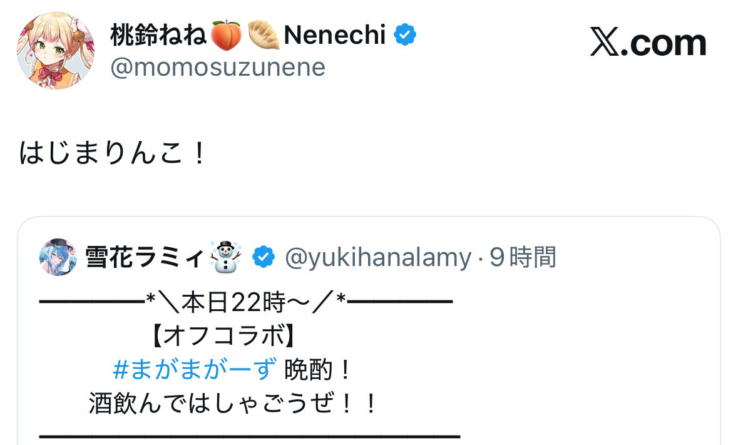This screenshot has height=445, width=738.
Task: Open the @momosuzunene handle link
Action: [218, 67]
